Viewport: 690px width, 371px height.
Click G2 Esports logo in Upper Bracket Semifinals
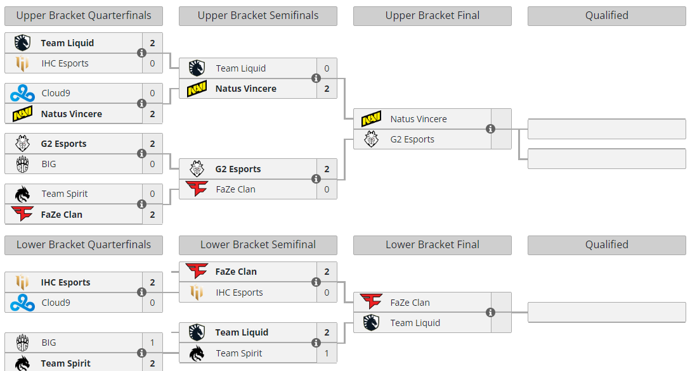tap(197, 169)
